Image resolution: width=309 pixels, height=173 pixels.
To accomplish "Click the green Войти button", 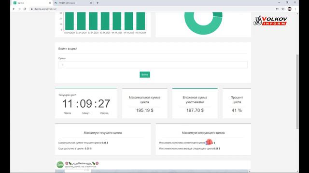I will click(x=145, y=74).
